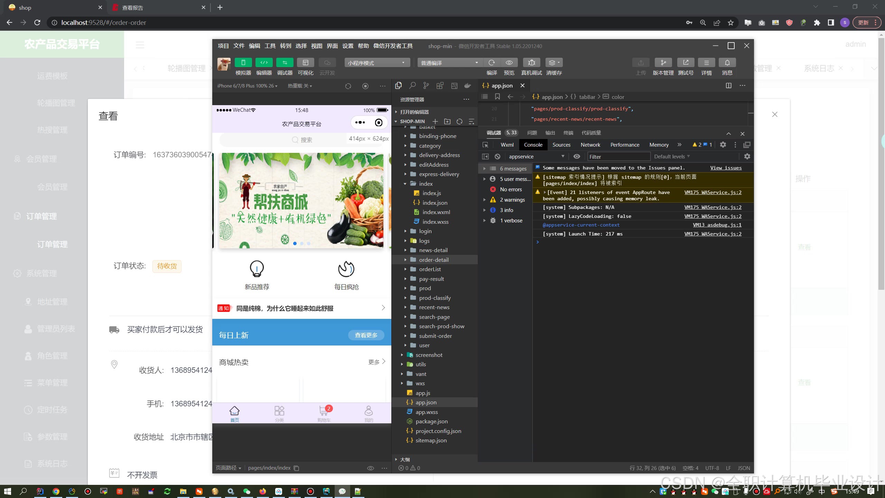This screenshot has width=885, height=498.
Task: Switch to the Network tab
Action: tap(590, 145)
